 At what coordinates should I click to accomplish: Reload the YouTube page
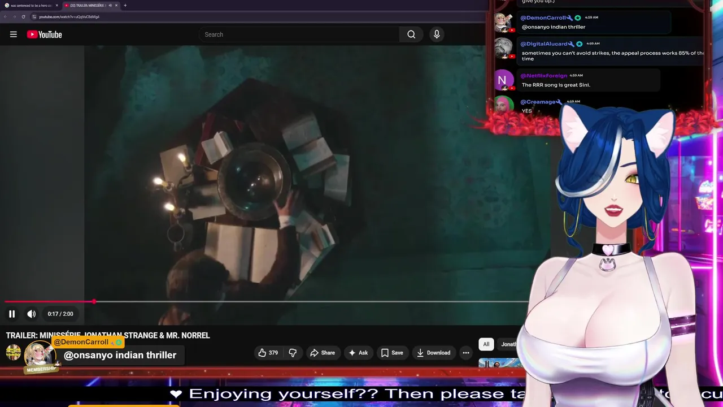coord(23,16)
